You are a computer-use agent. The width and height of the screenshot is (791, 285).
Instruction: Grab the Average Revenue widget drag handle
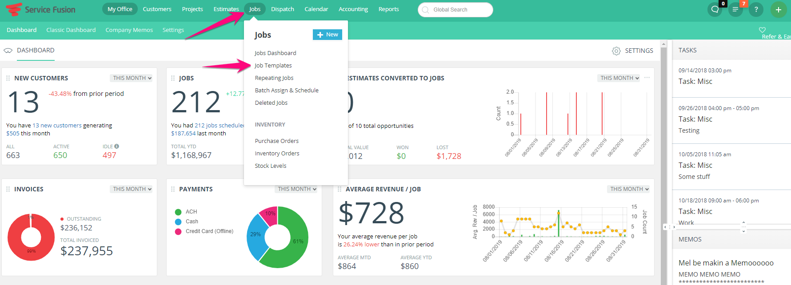(340, 189)
